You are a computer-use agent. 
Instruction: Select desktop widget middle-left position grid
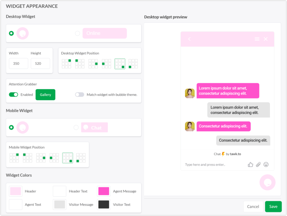click(x=107, y=64)
